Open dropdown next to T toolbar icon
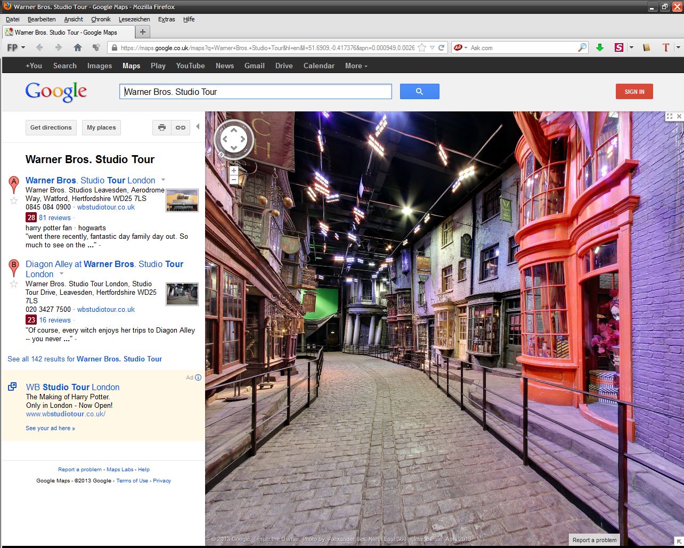The image size is (684, 548). pos(678,47)
